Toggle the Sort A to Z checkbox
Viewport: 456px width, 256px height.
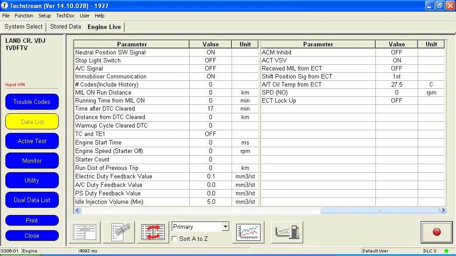(x=175, y=239)
